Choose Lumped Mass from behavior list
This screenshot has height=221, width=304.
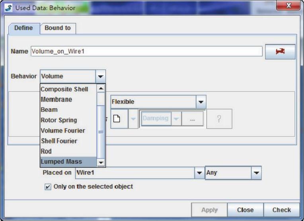point(62,162)
